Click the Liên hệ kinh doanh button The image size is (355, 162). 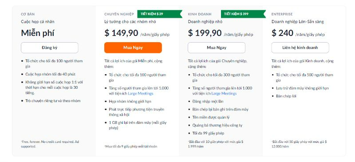(x=300, y=47)
